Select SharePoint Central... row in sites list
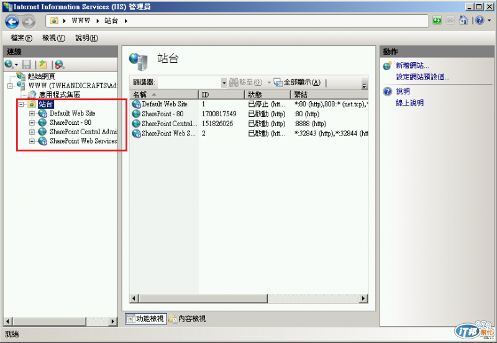The image size is (497, 343). click(x=249, y=124)
